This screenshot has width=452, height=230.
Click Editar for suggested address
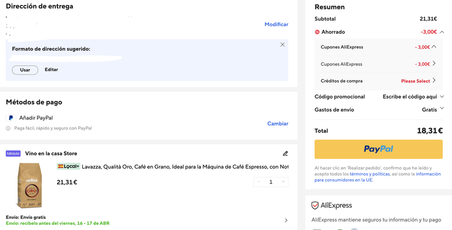pyautogui.click(x=52, y=70)
